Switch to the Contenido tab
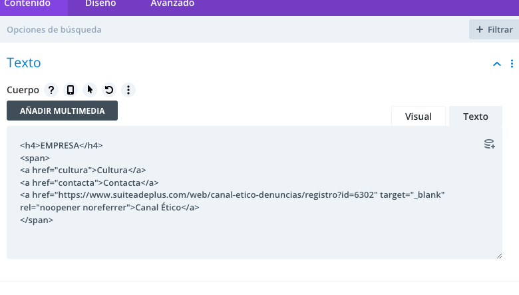The width and height of the screenshot is (519, 295). [x=28, y=4]
